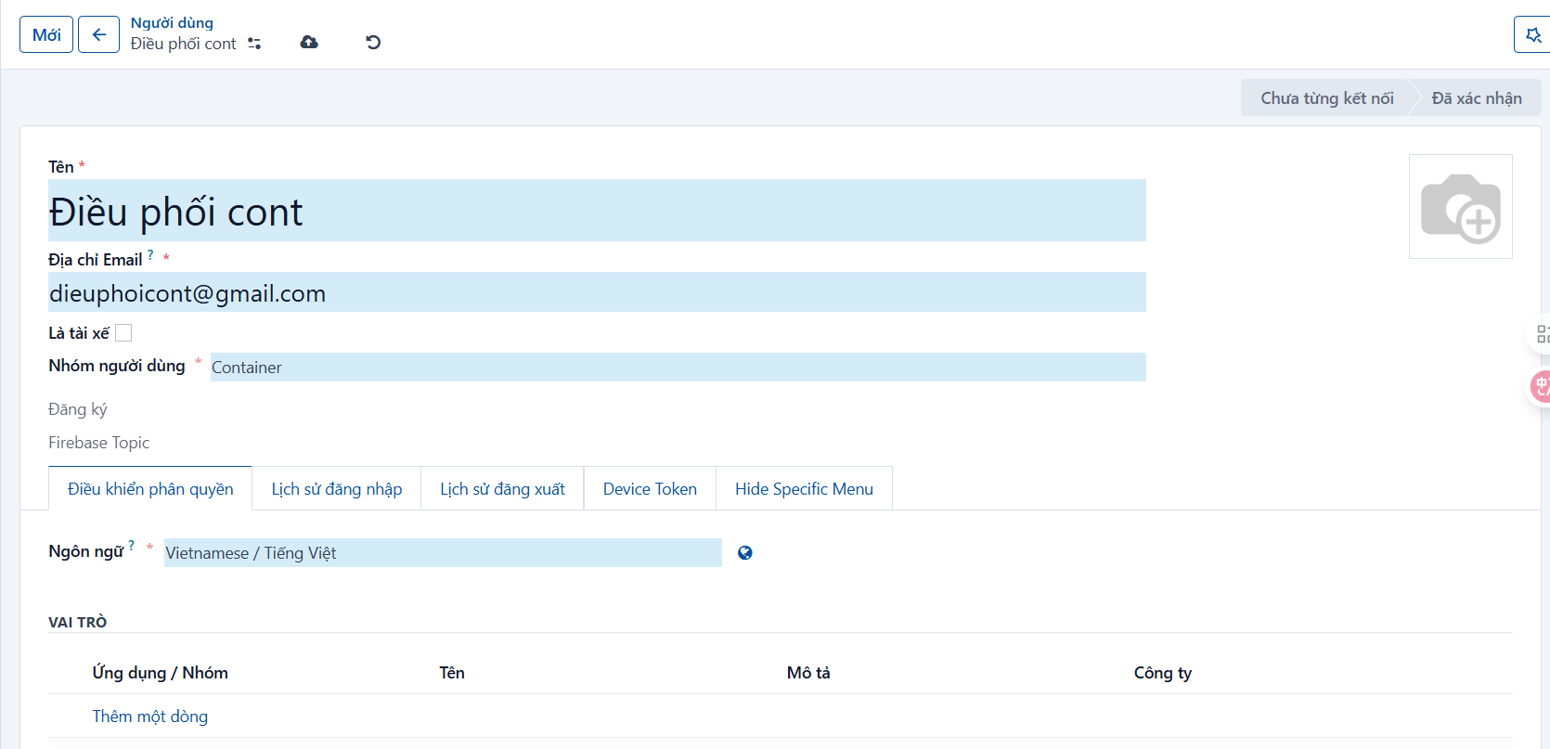1550x749 pixels.
Task: Edit the Tên name field
Action: 597,212
